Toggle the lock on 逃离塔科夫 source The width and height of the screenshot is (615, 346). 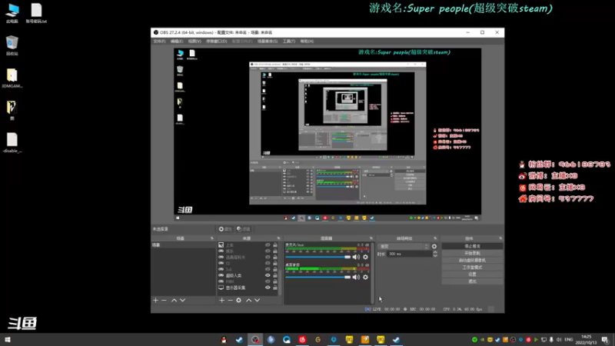coord(275,258)
